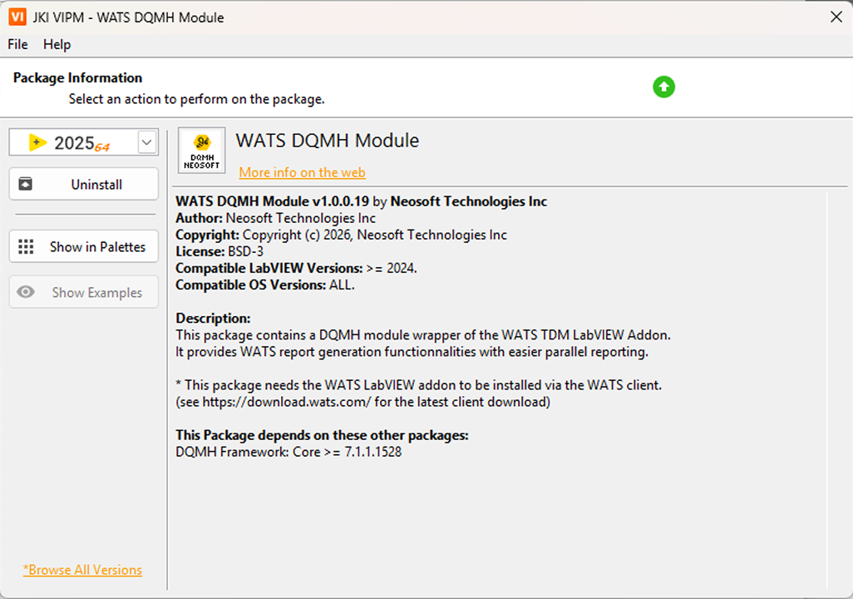Open "More info on the web" link
853x599 pixels.
click(x=302, y=172)
